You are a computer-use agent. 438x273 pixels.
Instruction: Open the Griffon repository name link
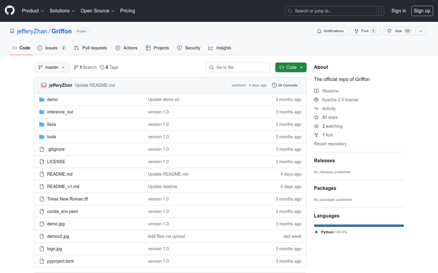(61, 31)
